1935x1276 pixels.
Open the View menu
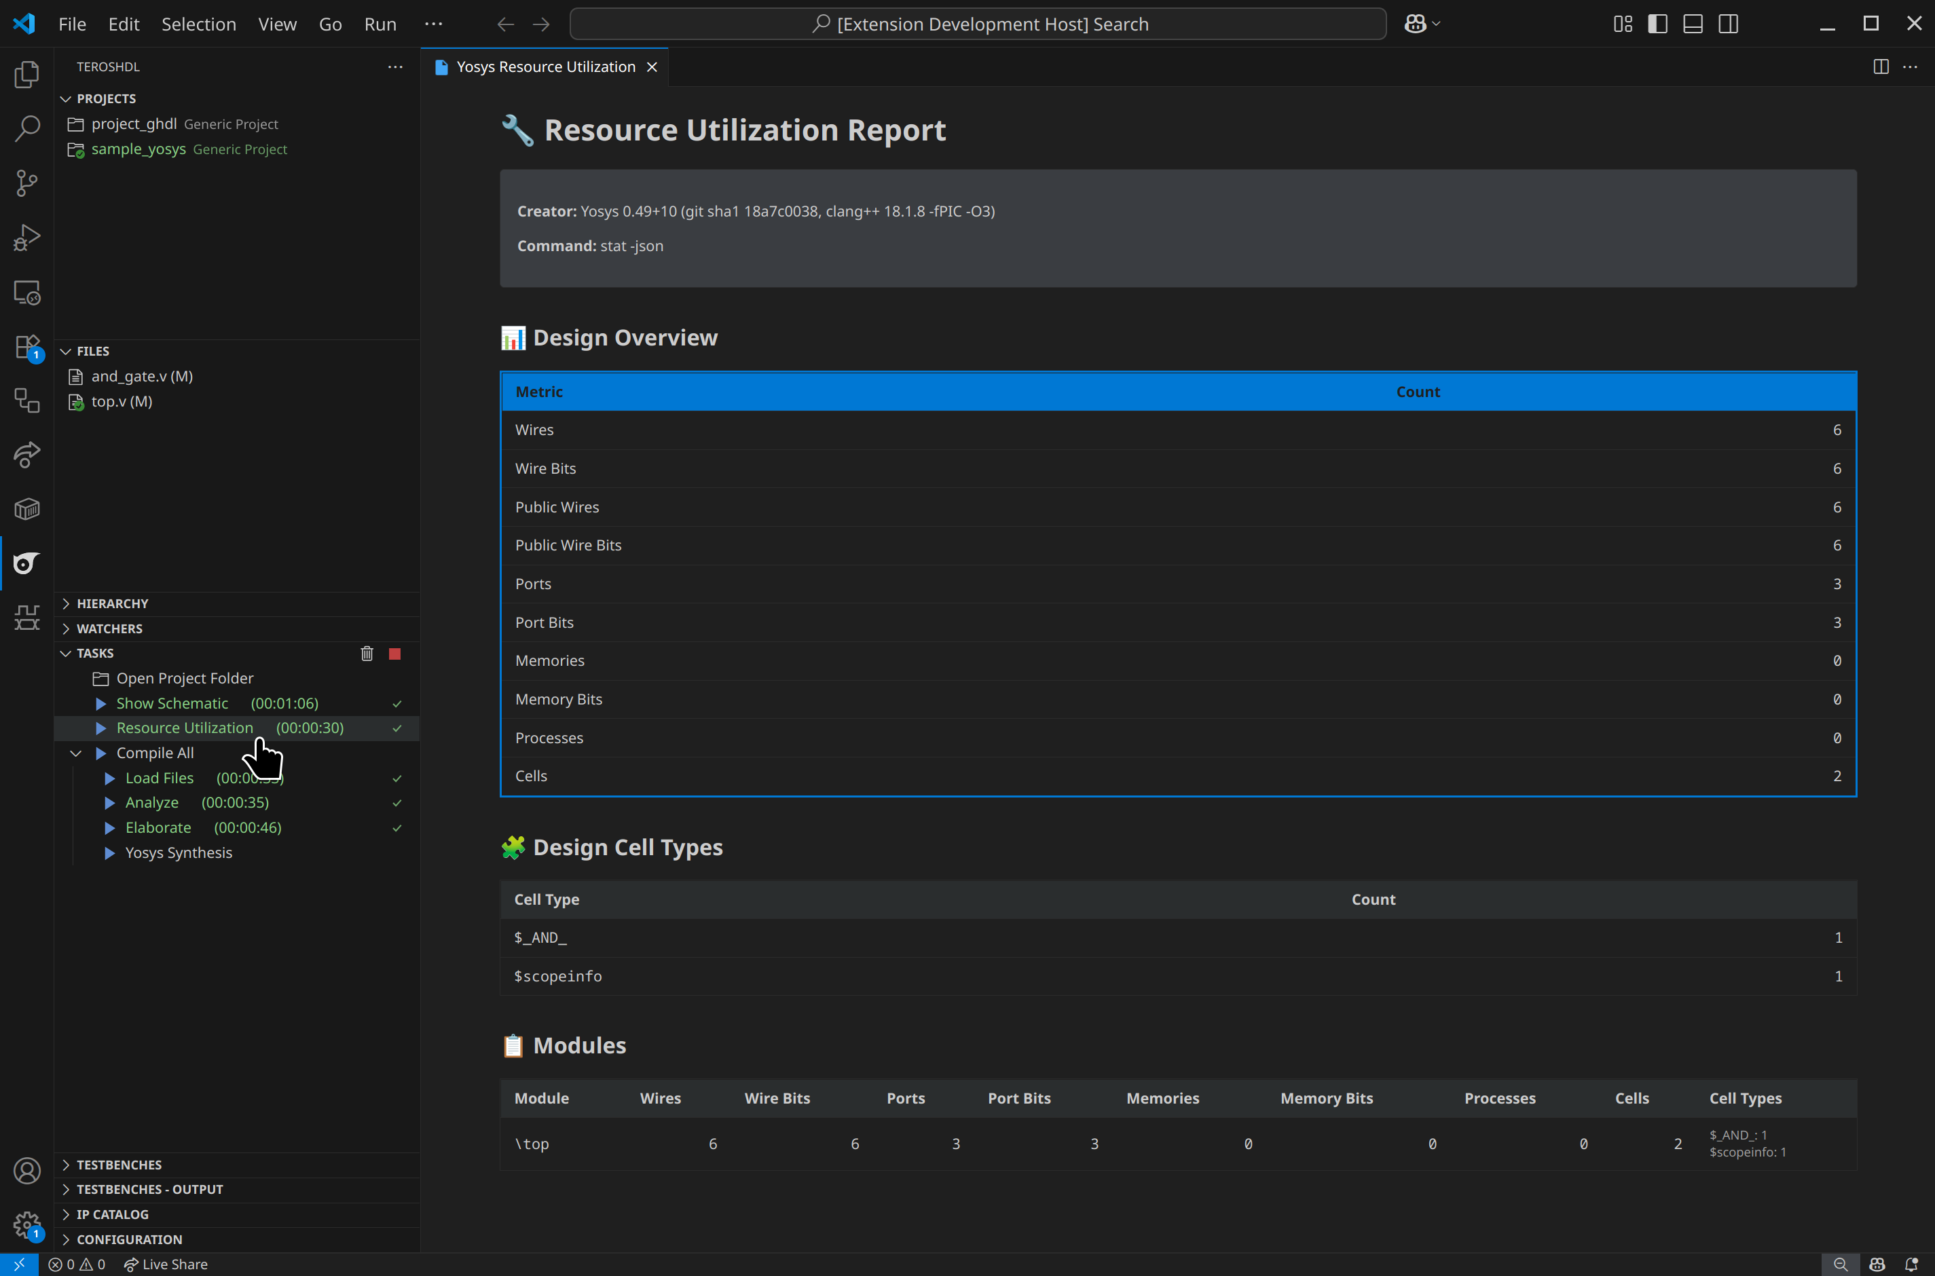(x=277, y=24)
